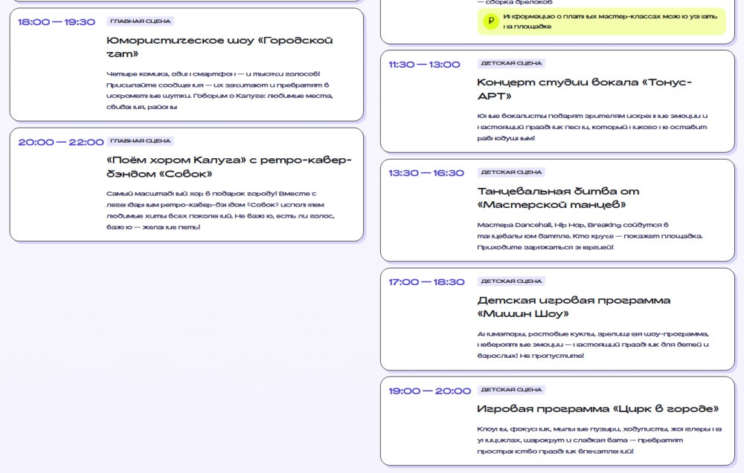This screenshot has height=473, width=744.
Task: Click the ДЕТСКАЯ СЦЕНА tag on the 11:30 event
Action: pyautogui.click(x=512, y=63)
